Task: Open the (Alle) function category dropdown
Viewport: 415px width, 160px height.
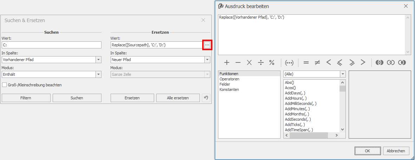Action: [x=342, y=74]
